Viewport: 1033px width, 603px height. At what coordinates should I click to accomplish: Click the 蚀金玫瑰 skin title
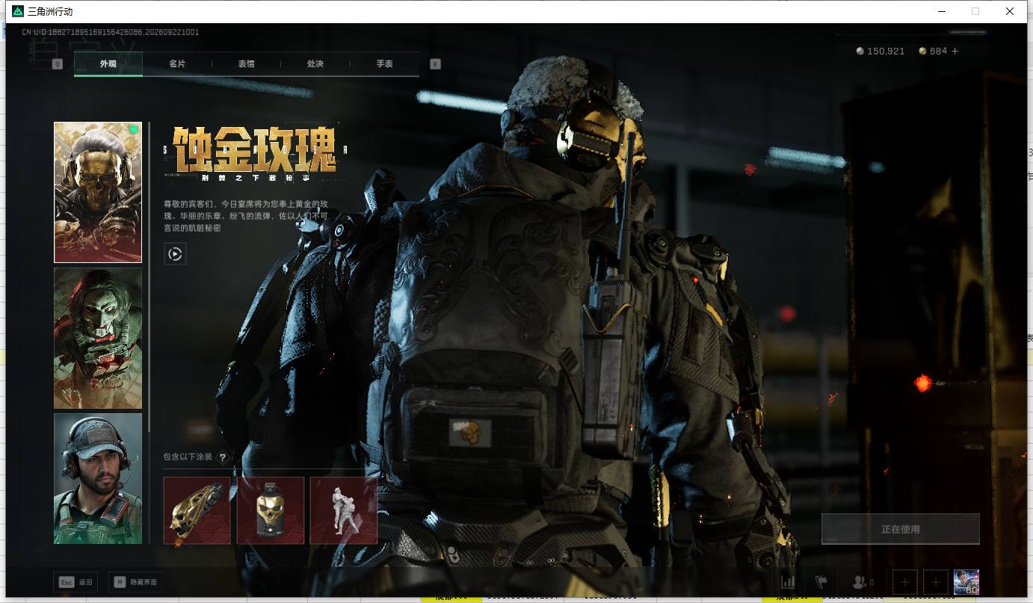click(x=254, y=149)
